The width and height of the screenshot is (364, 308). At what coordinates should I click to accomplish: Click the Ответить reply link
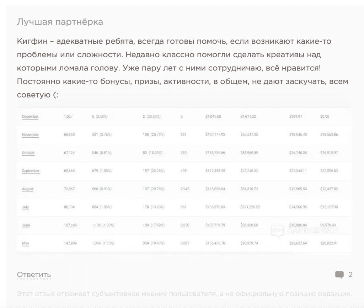[34, 275]
